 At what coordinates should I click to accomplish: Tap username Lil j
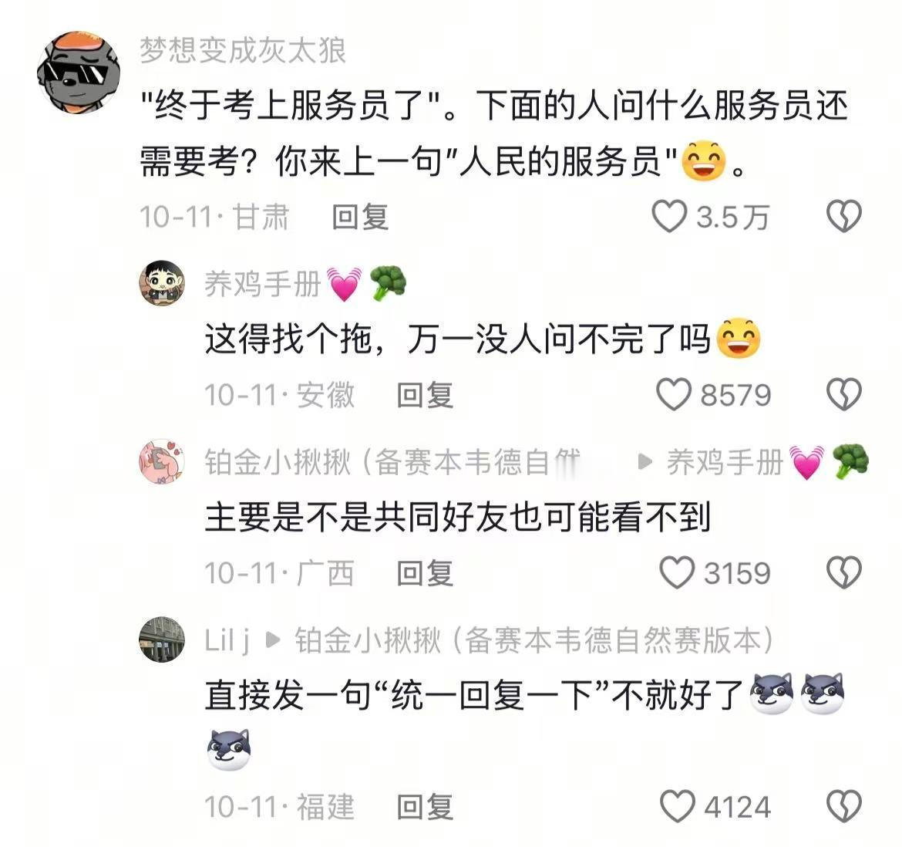[x=227, y=640]
